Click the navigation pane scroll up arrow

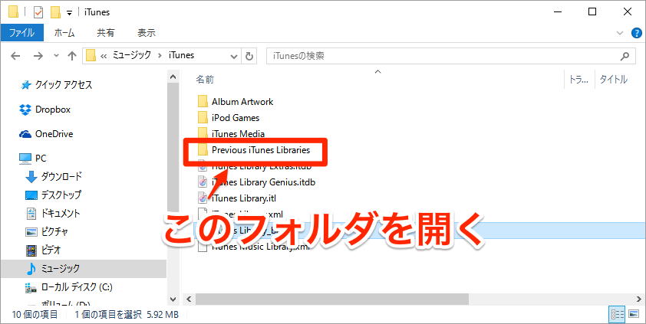[x=173, y=77]
